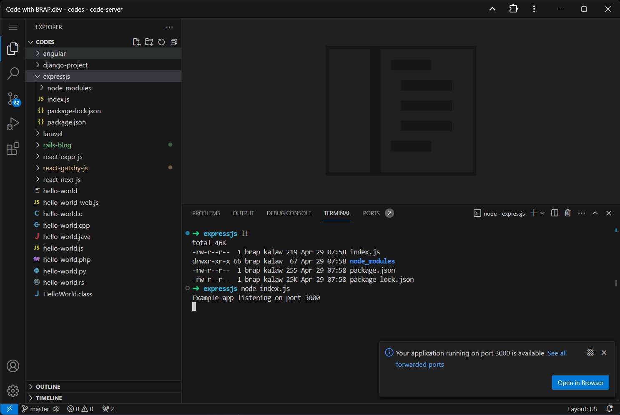Image resolution: width=620 pixels, height=415 pixels.
Task: Switch to the PORTS tab
Action: point(371,213)
